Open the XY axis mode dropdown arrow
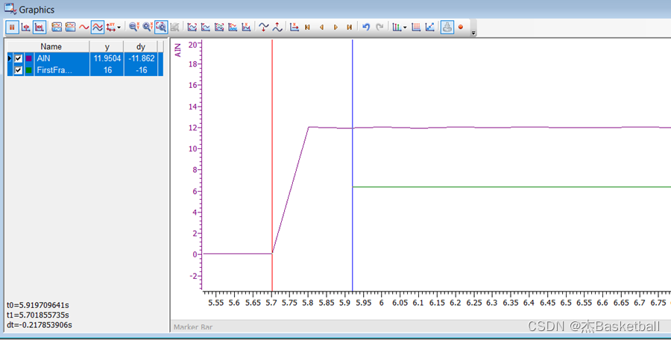This screenshot has width=671, height=340. [119, 27]
